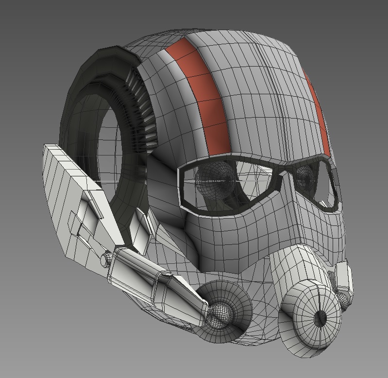Screen dimensions: 388x378
Task: Pick the large left eye lens opening
Action: point(229,185)
